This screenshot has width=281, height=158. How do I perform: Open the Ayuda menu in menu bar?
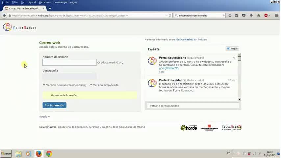point(73,2)
